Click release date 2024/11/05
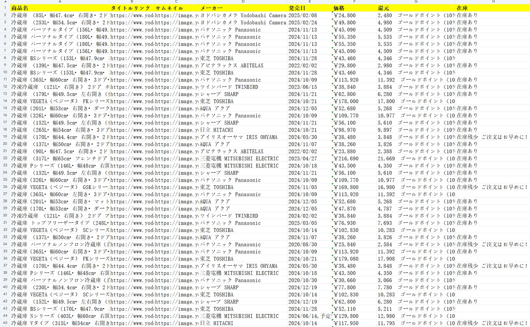Viewport: 530px width, 327px height. 310,187
